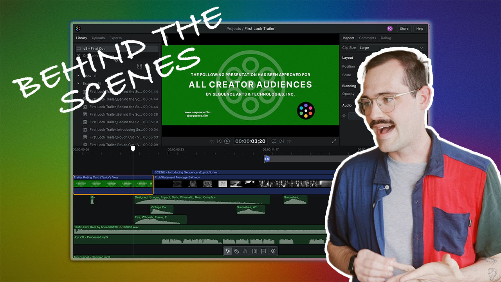Image resolution: width=501 pixels, height=282 pixels.
Task: Select the Vintage Ca audio clip
Action: tap(162, 210)
